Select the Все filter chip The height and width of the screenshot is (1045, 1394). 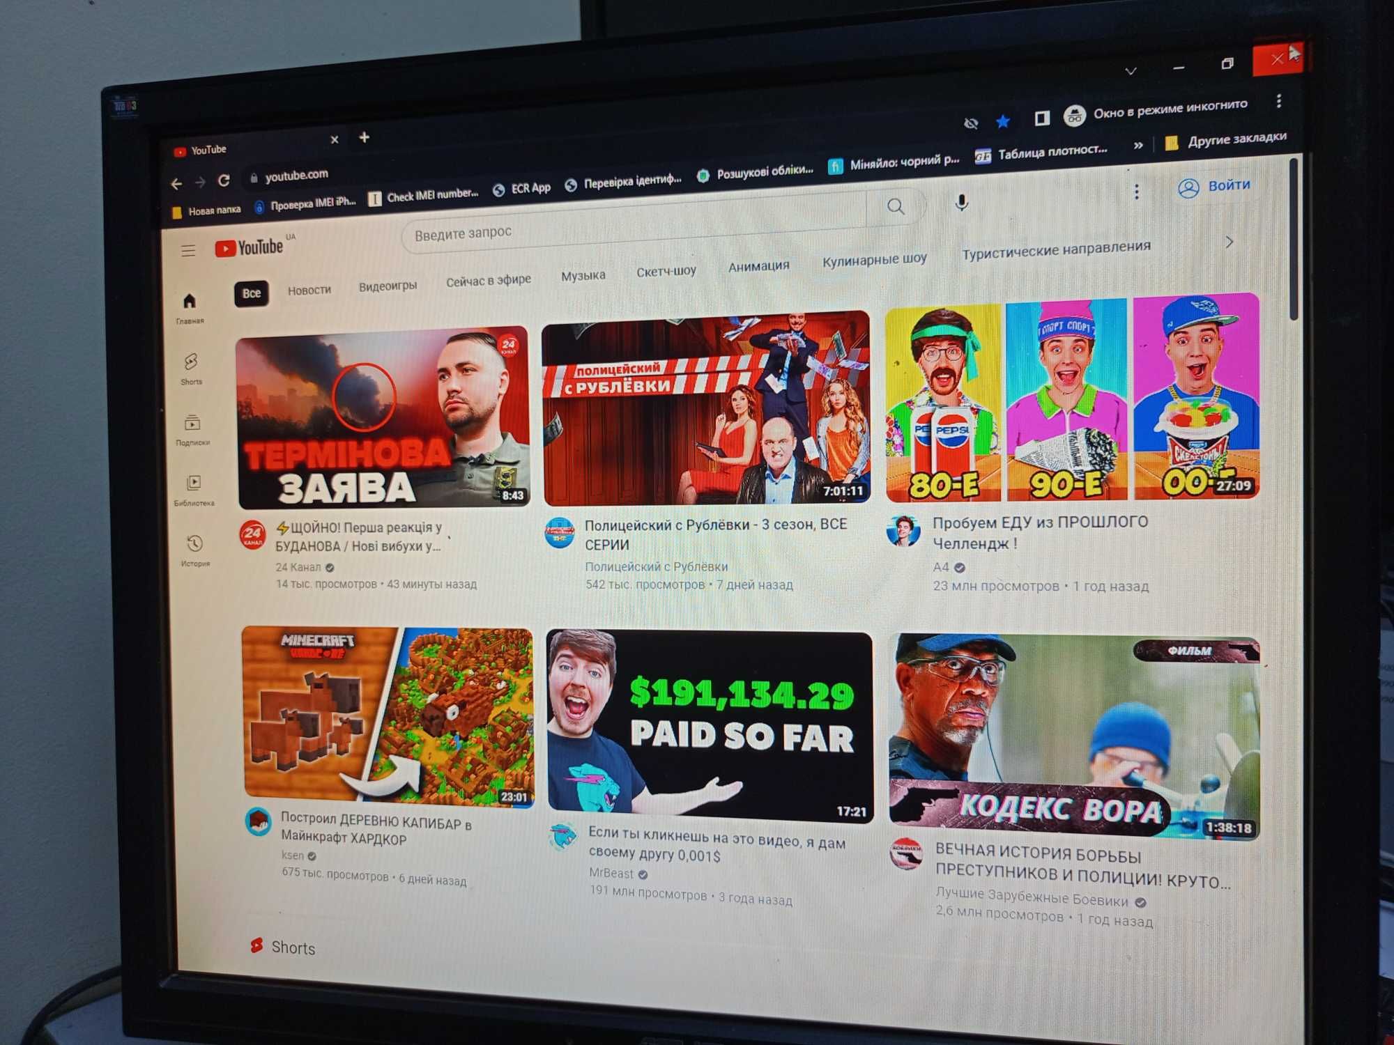coord(251,293)
